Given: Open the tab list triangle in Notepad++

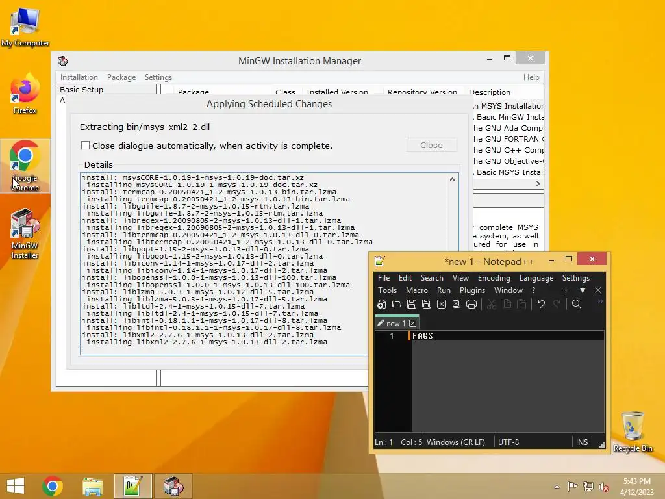Looking at the screenshot, I should click(x=583, y=290).
